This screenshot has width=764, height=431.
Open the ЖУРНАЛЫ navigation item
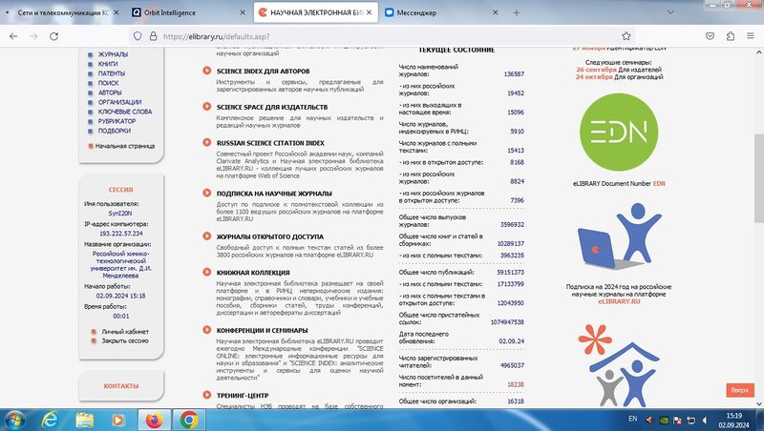click(113, 54)
